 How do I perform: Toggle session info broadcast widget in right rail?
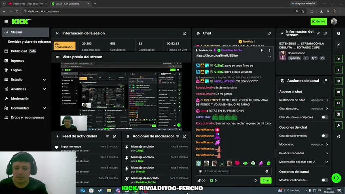339,103
